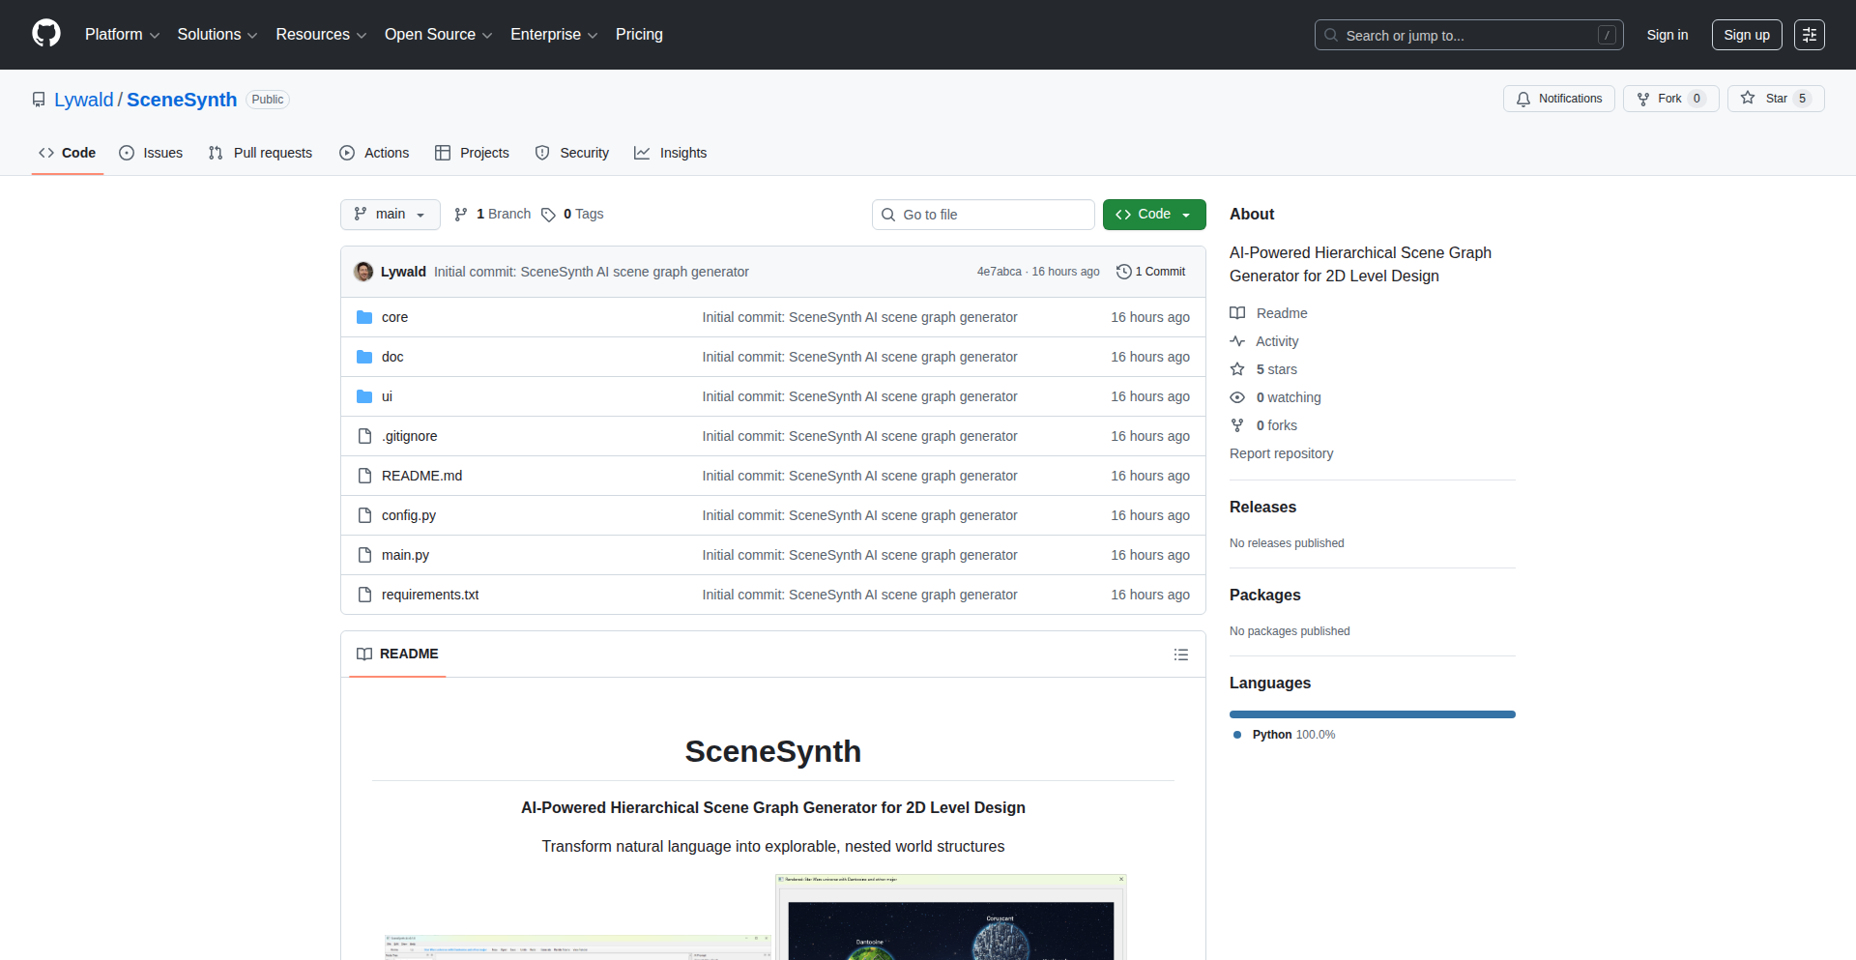
Task: Open the main.py file link
Action: pyautogui.click(x=405, y=555)
